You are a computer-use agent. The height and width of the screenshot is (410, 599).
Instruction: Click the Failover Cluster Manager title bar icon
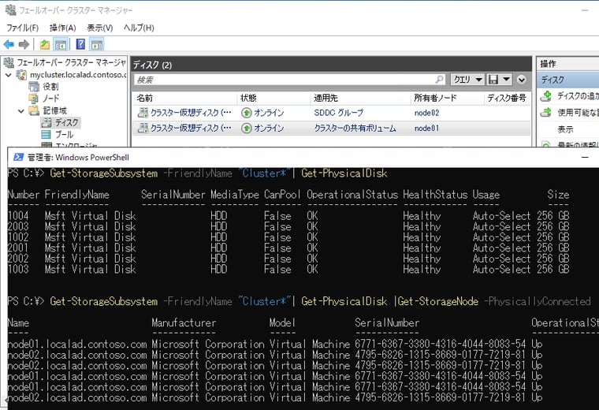coord(10,9)
